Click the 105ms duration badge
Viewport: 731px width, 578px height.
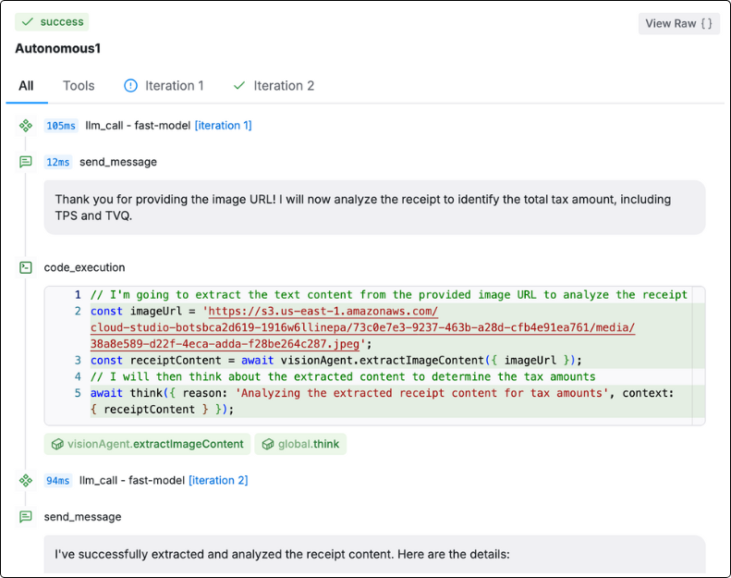point(61,126)
